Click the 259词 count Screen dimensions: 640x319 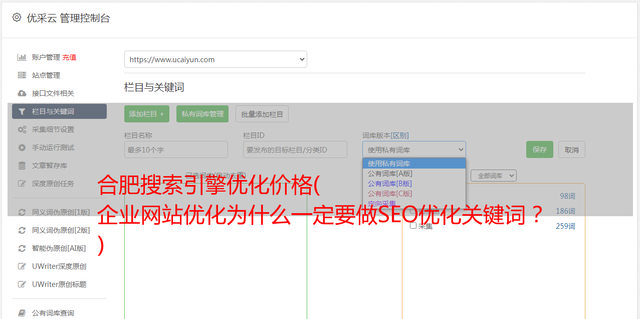coord(565,226)
